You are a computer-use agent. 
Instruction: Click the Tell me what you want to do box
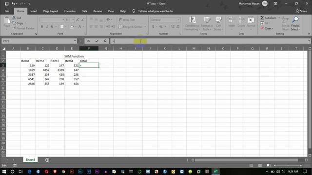155,11
